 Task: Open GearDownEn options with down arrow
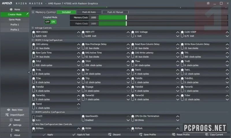click(128, 120)
